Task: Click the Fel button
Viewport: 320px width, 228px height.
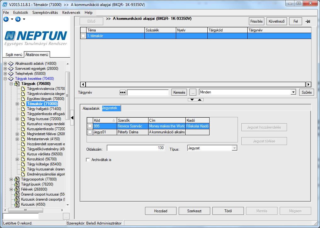Action: (295, 21)
